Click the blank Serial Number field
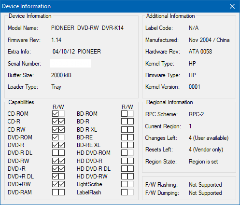This screenshot has height=205, width=240. tap(71, 64)
